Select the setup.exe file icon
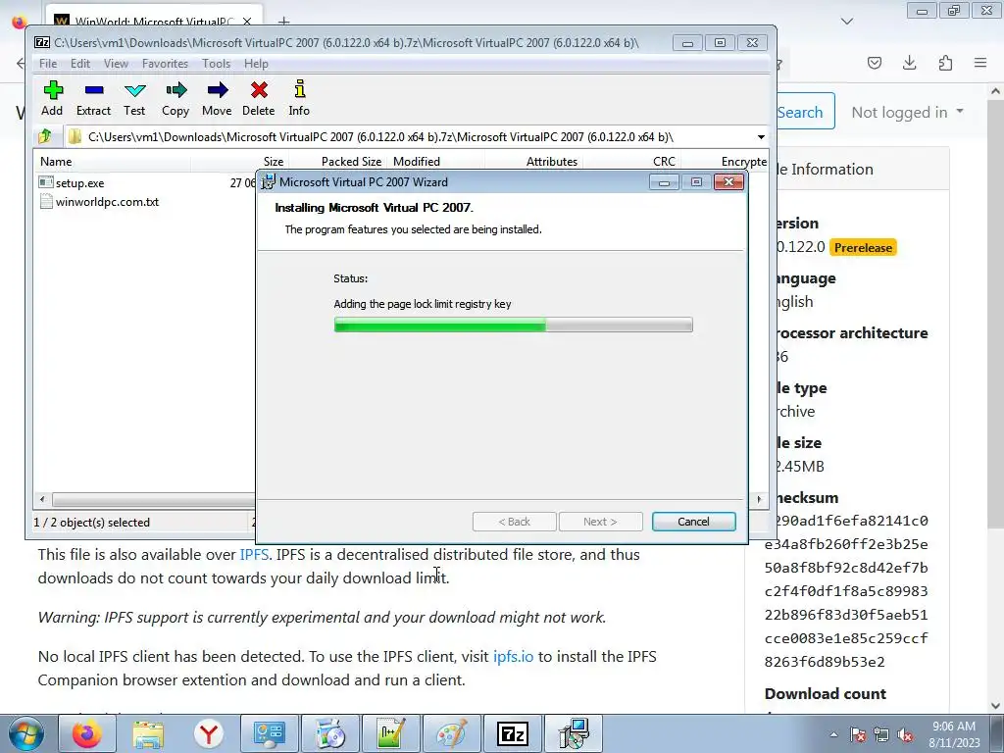Screen dimensions: 1004x753 click(x=45, y=182)
